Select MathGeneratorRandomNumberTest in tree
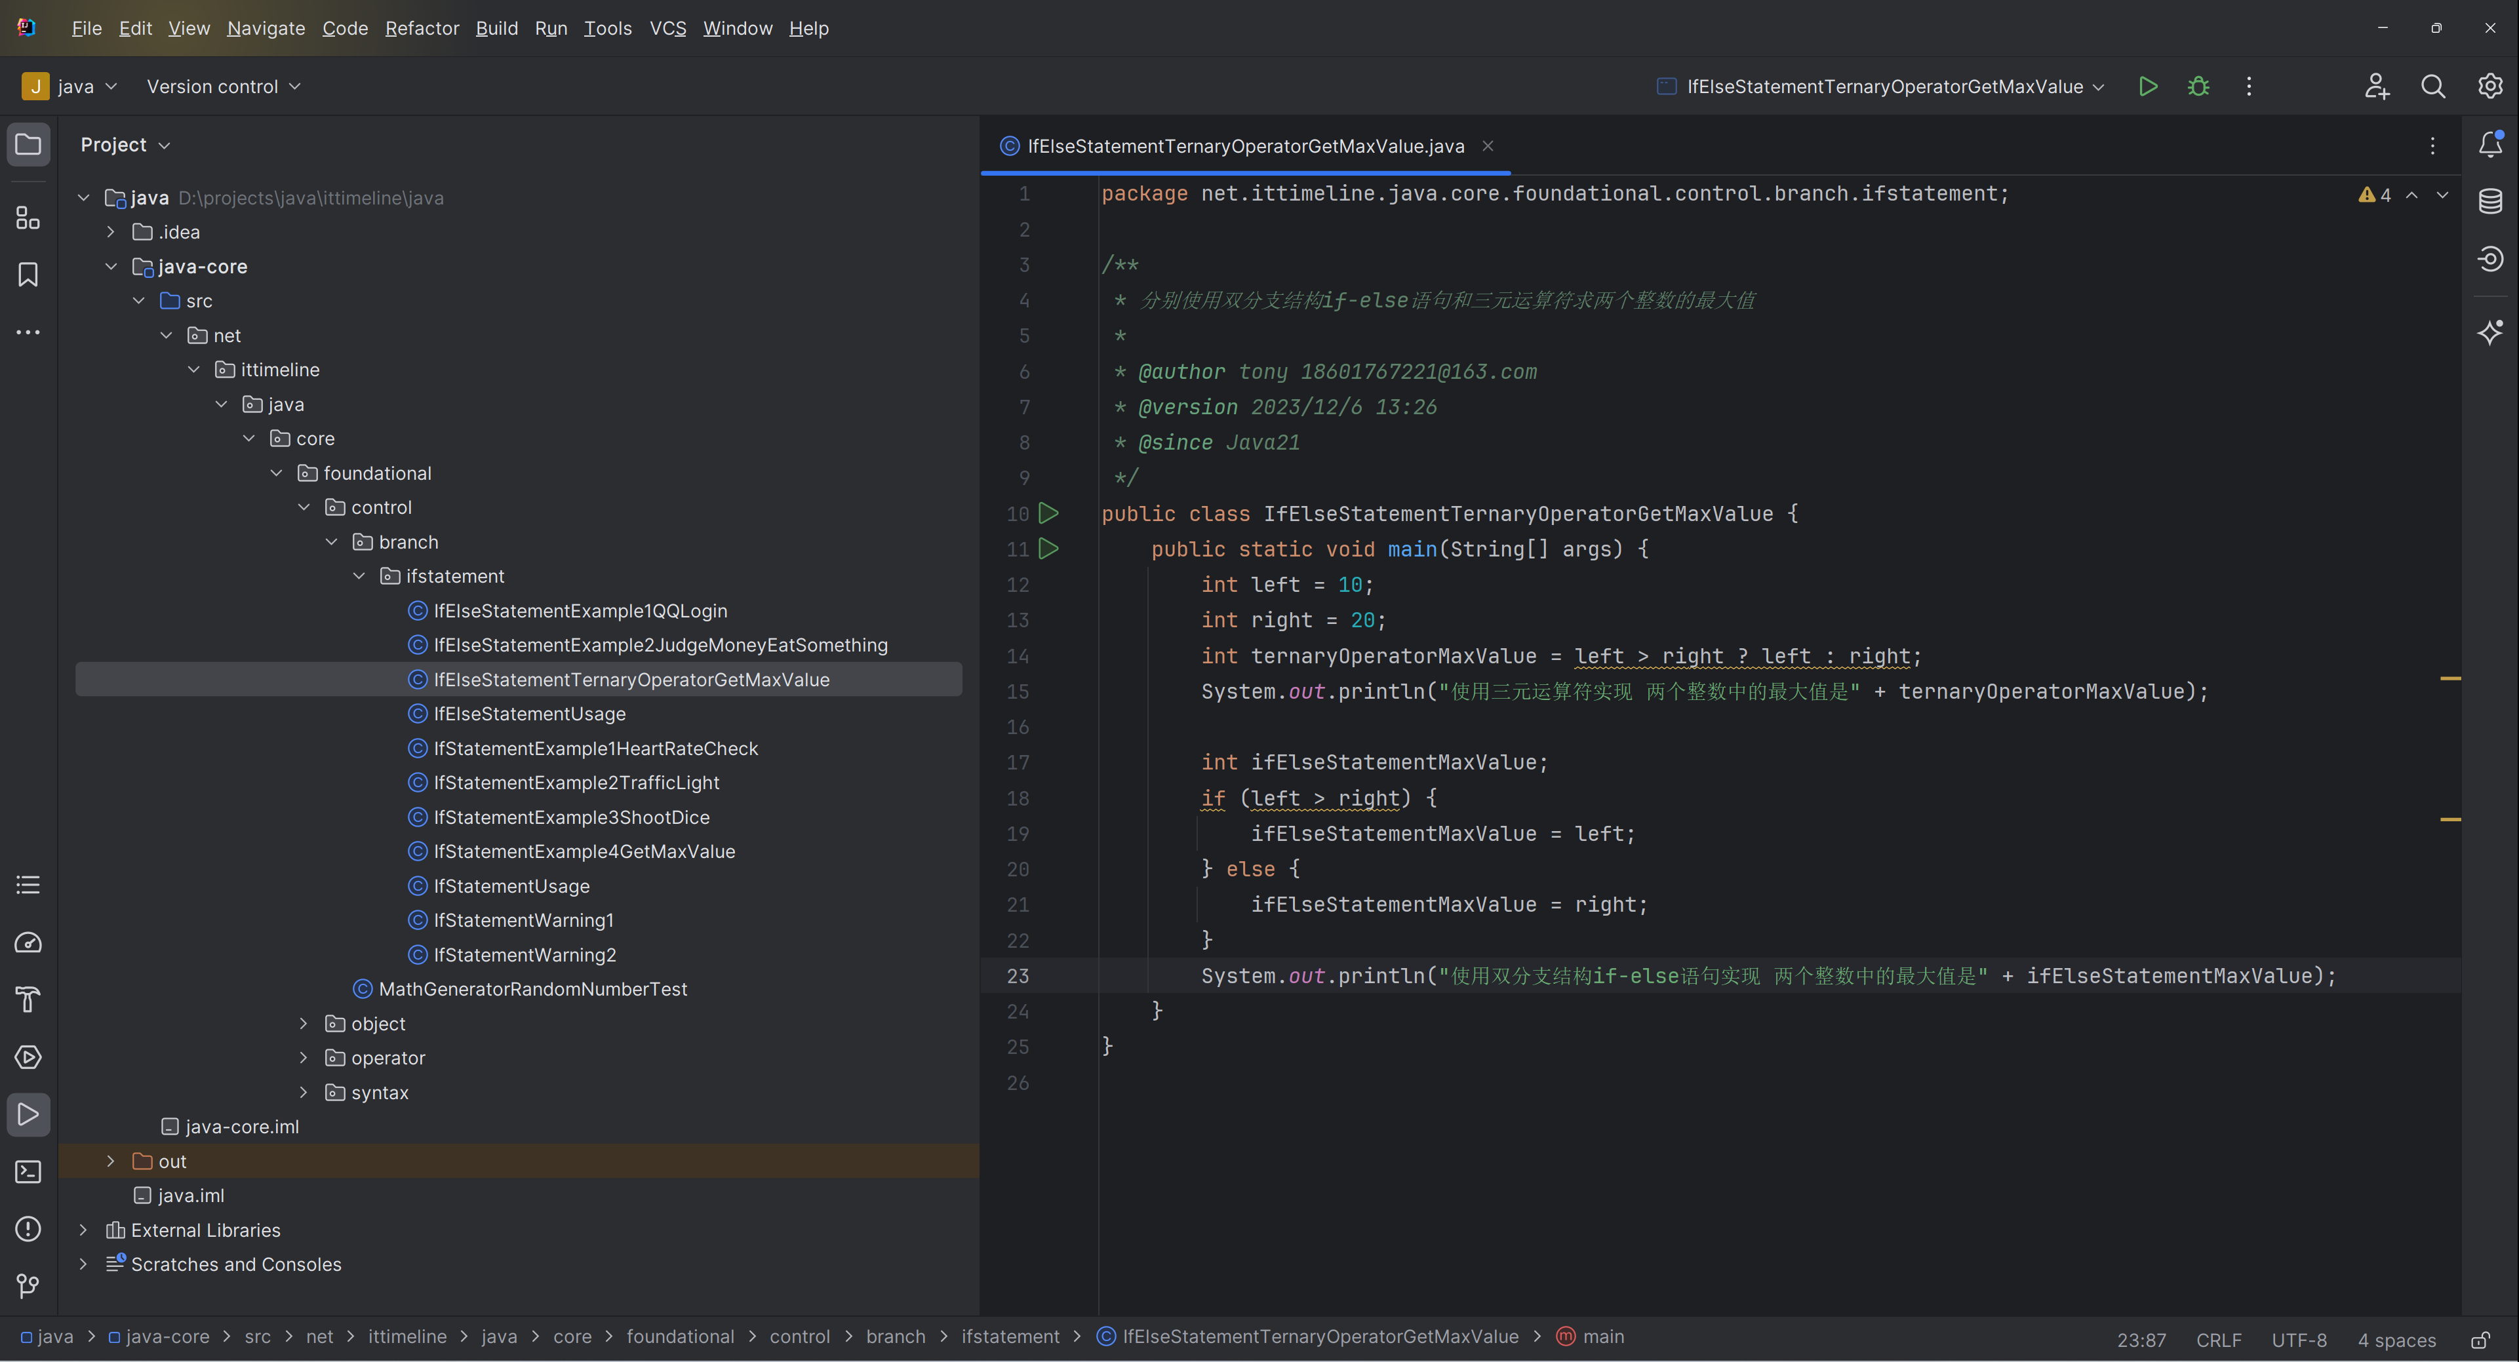2519x1362 pixels. (x=533, y=988)
